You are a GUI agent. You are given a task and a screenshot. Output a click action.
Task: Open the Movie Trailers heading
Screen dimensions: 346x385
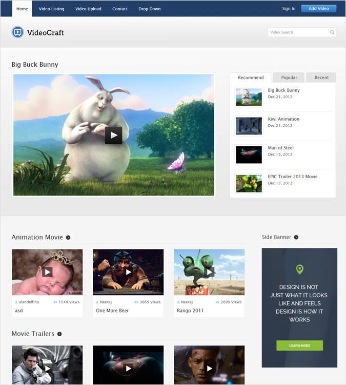pyautogui.click(x=33, y=334)
